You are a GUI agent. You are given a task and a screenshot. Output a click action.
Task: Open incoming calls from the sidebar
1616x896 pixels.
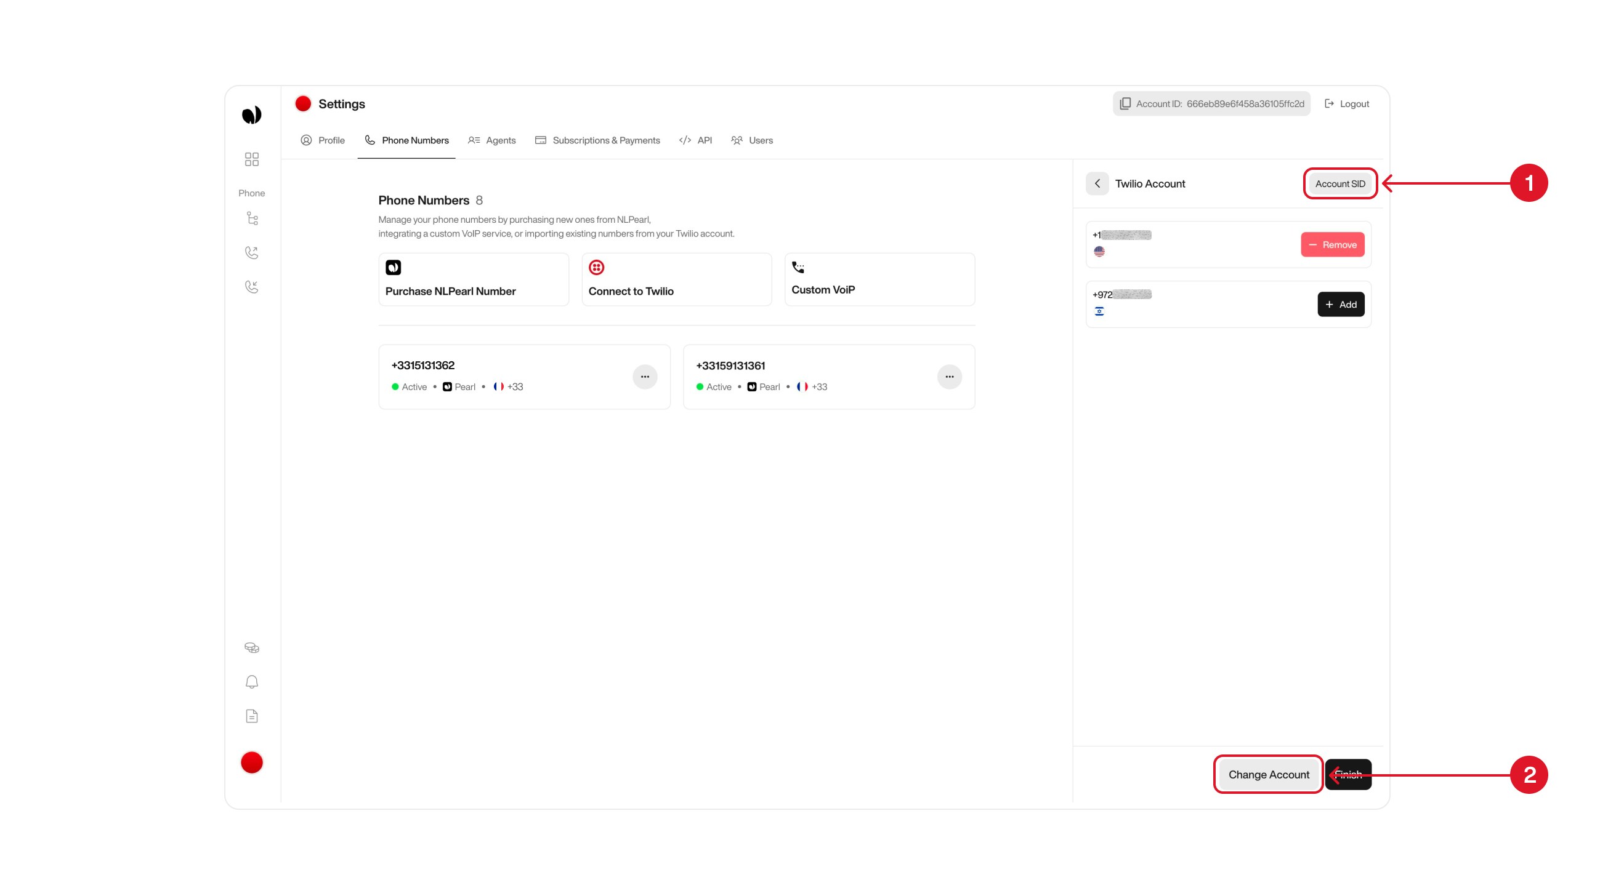pyautogui.click(x=251, y=287)
